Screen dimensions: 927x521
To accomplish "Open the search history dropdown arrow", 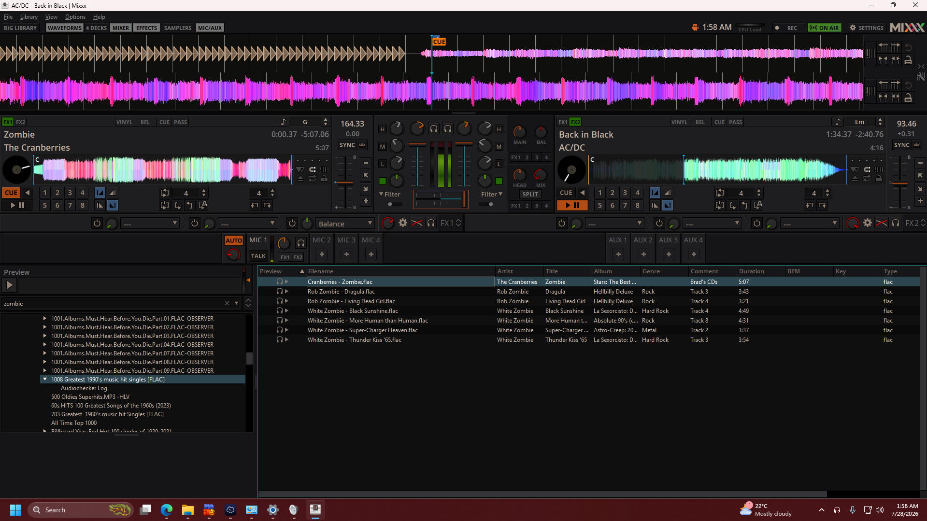I will point(236,303).
